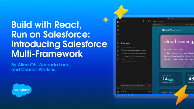Open the Extensions icon in activity bar

(118, 59)
